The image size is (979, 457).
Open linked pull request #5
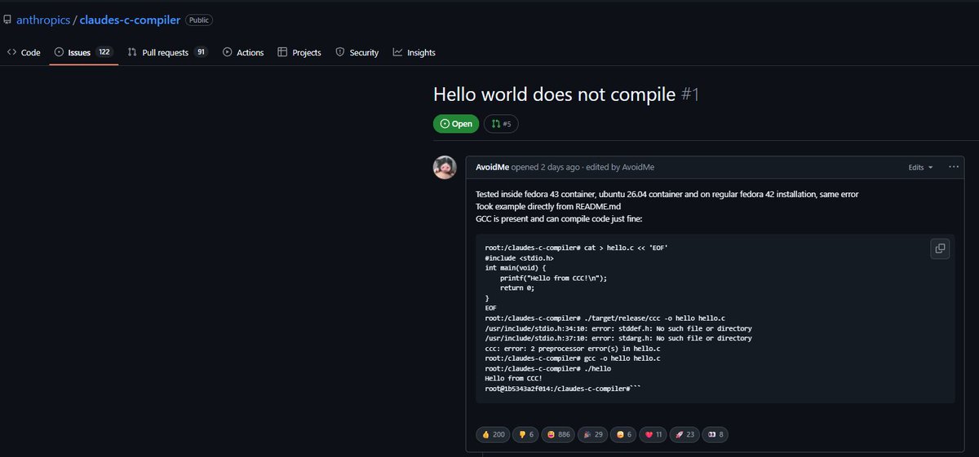[501, 124]
